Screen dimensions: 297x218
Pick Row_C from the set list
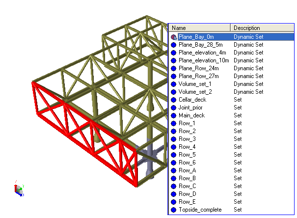(x=187, y=186)
